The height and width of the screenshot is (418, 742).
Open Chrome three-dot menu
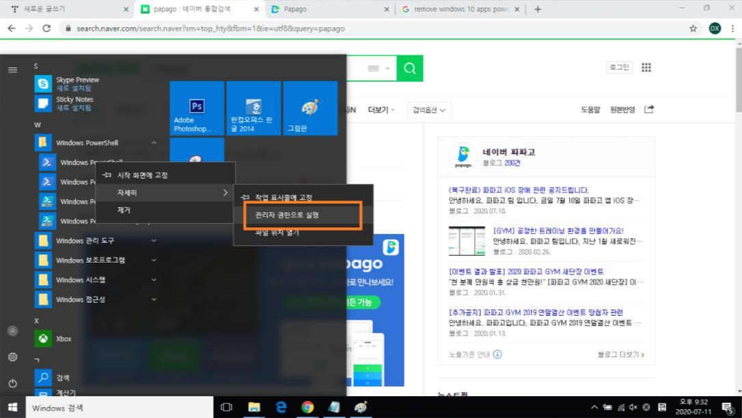click(732, 29)
